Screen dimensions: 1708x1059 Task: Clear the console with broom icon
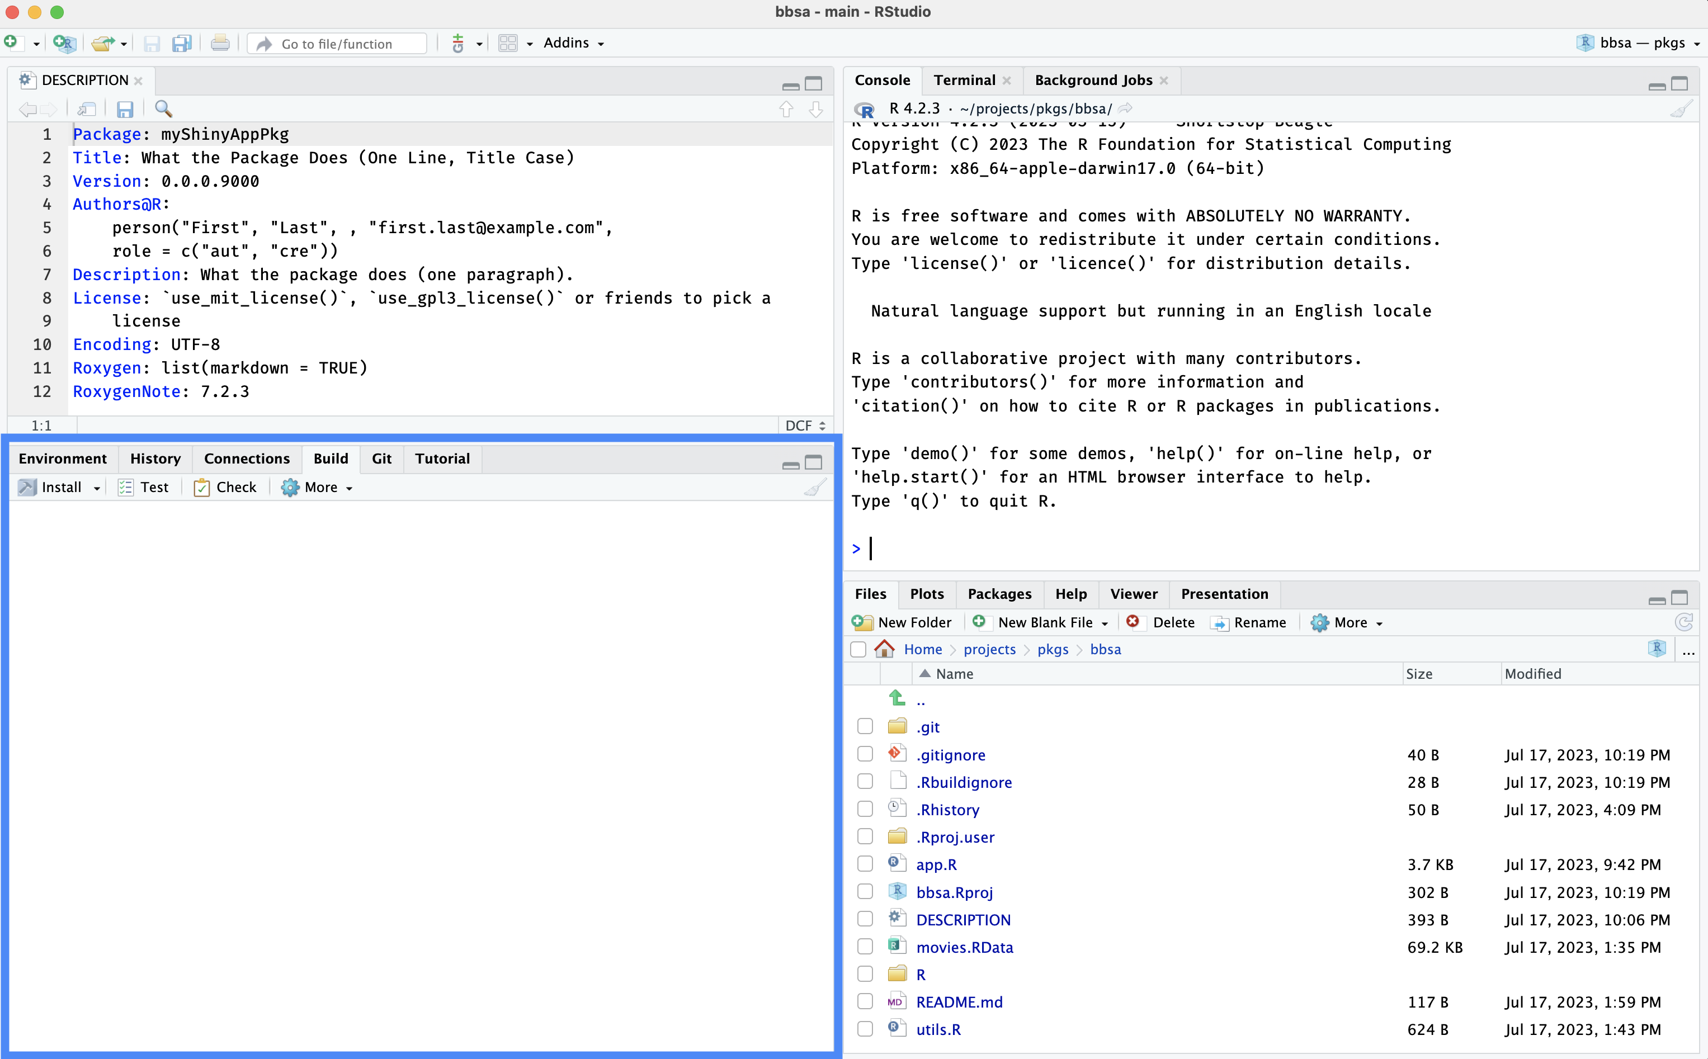coord(1681,108)
